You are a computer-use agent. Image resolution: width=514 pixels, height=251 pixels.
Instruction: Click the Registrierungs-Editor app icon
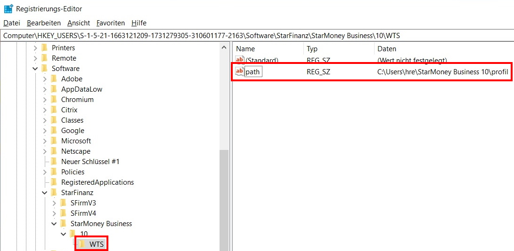tap(8, 8)
